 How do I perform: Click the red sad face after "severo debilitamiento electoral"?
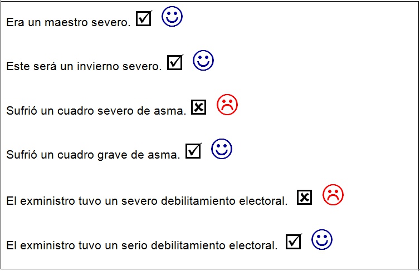click(333, 194)
